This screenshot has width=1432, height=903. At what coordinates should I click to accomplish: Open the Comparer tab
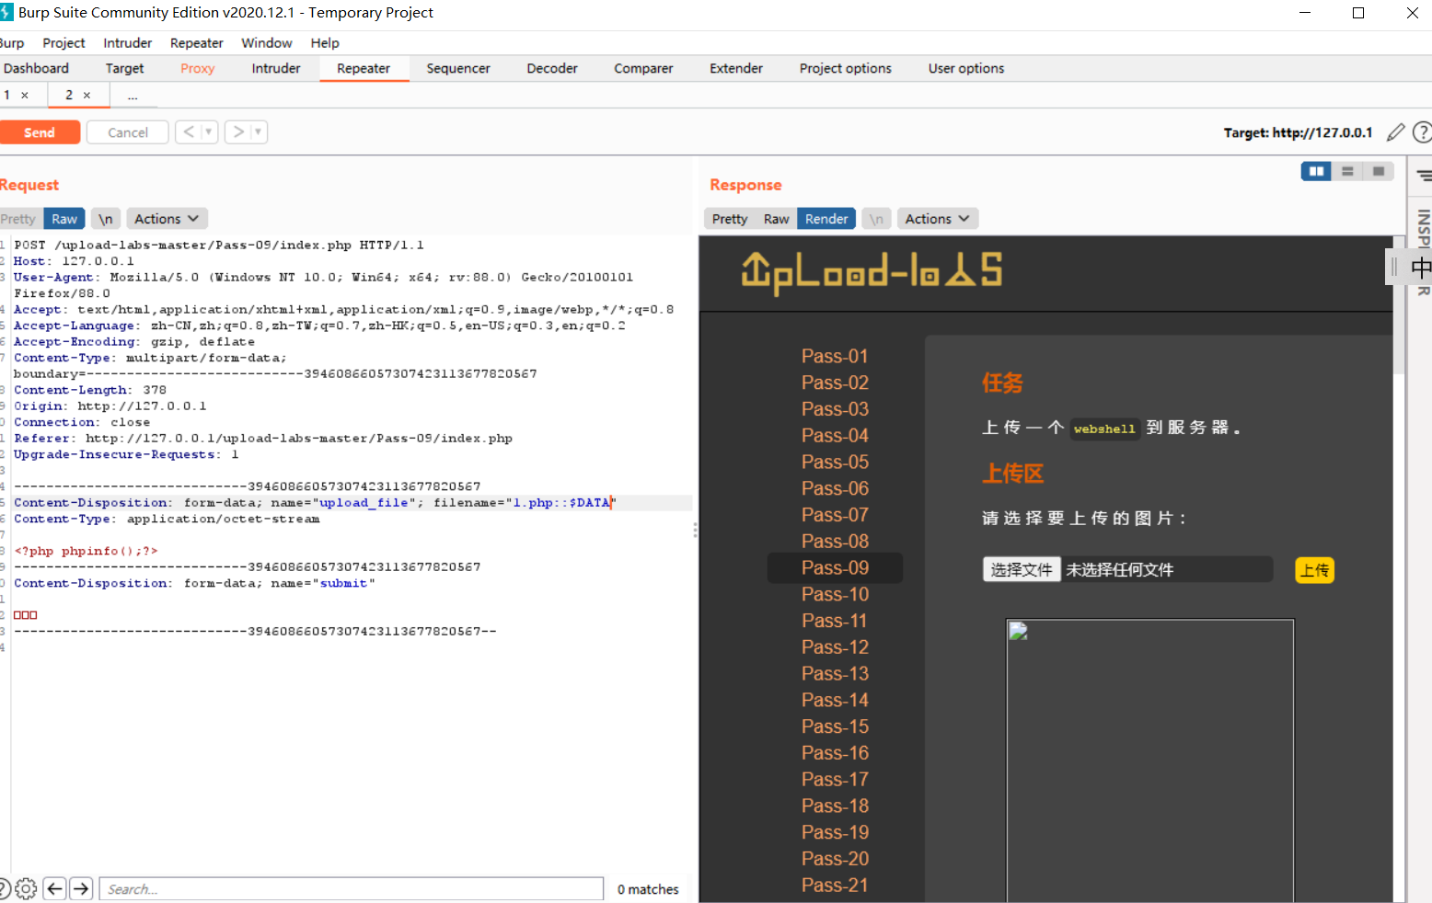coord(643,68)
